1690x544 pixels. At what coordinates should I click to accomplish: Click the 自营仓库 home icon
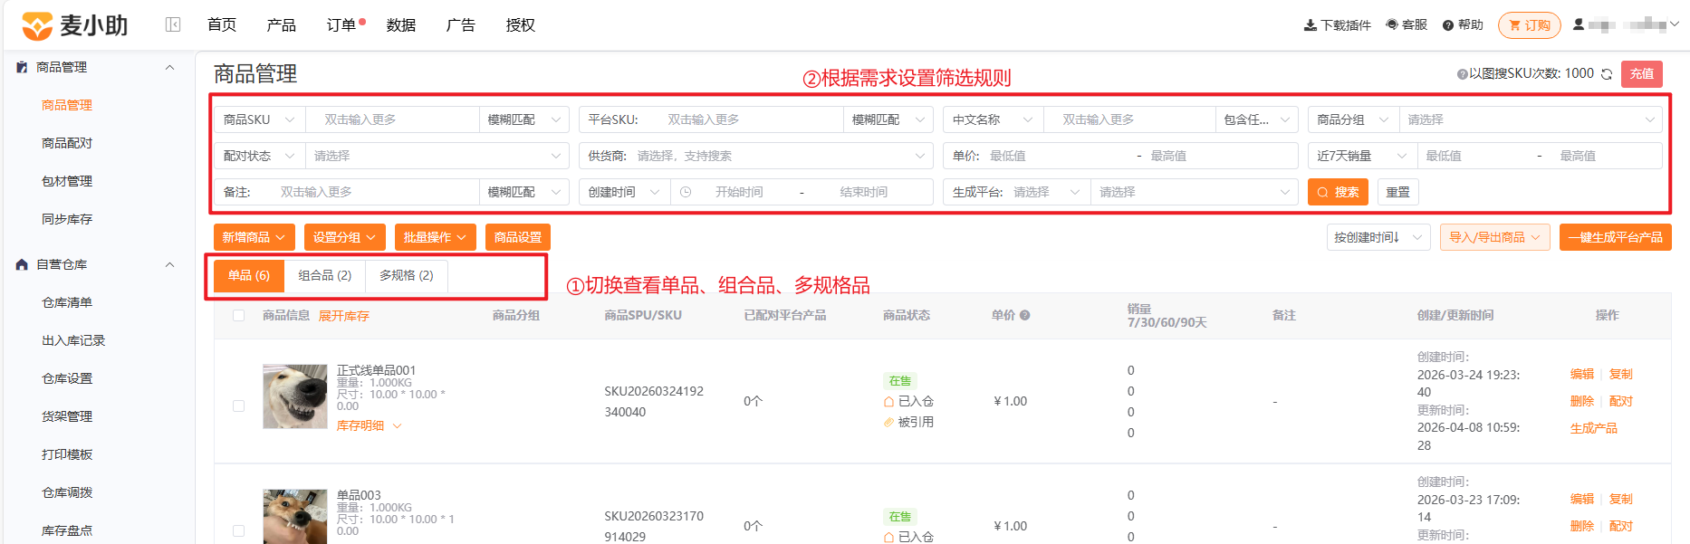click(22, 264)
